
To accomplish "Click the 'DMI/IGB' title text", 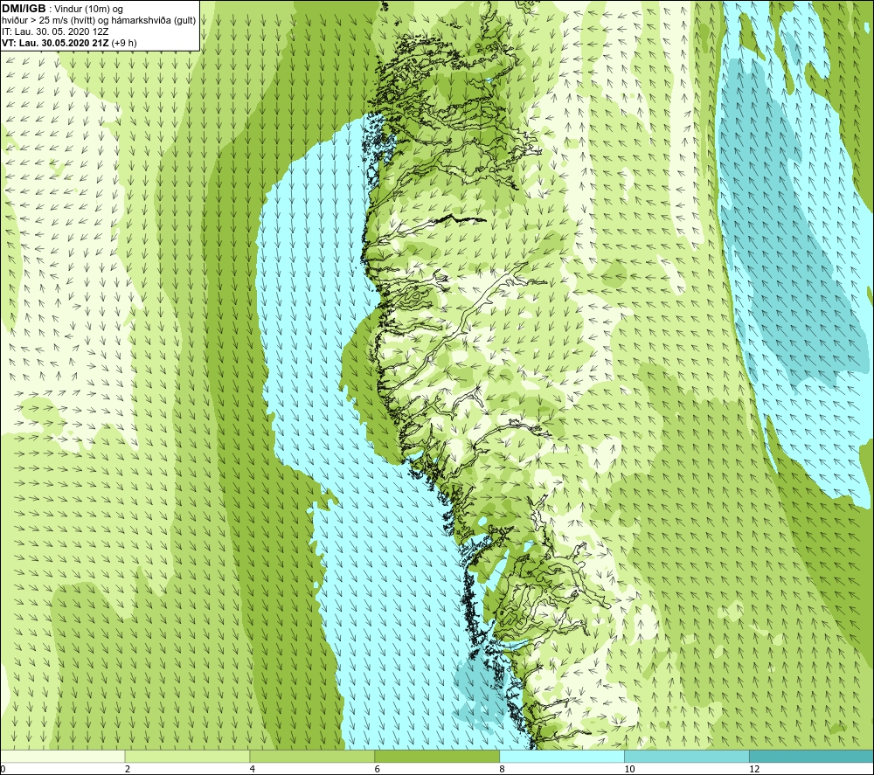I will [24, 9].
